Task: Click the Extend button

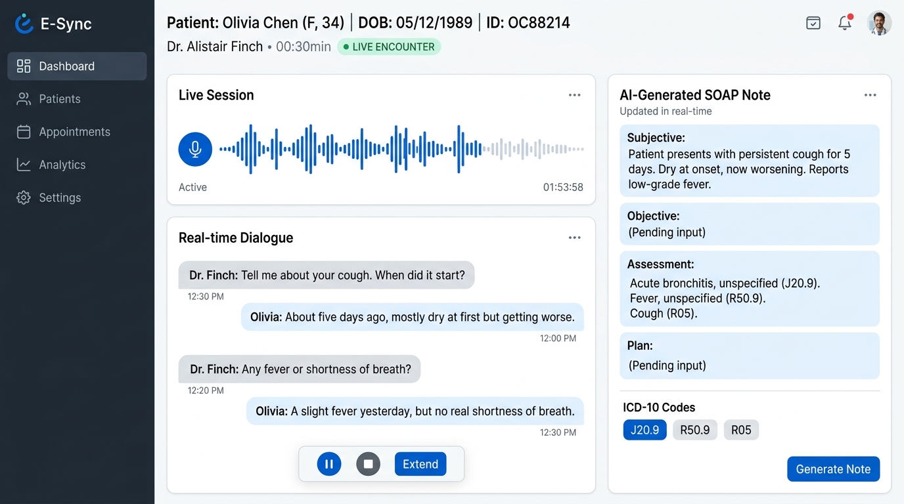Action: point(420,464)
